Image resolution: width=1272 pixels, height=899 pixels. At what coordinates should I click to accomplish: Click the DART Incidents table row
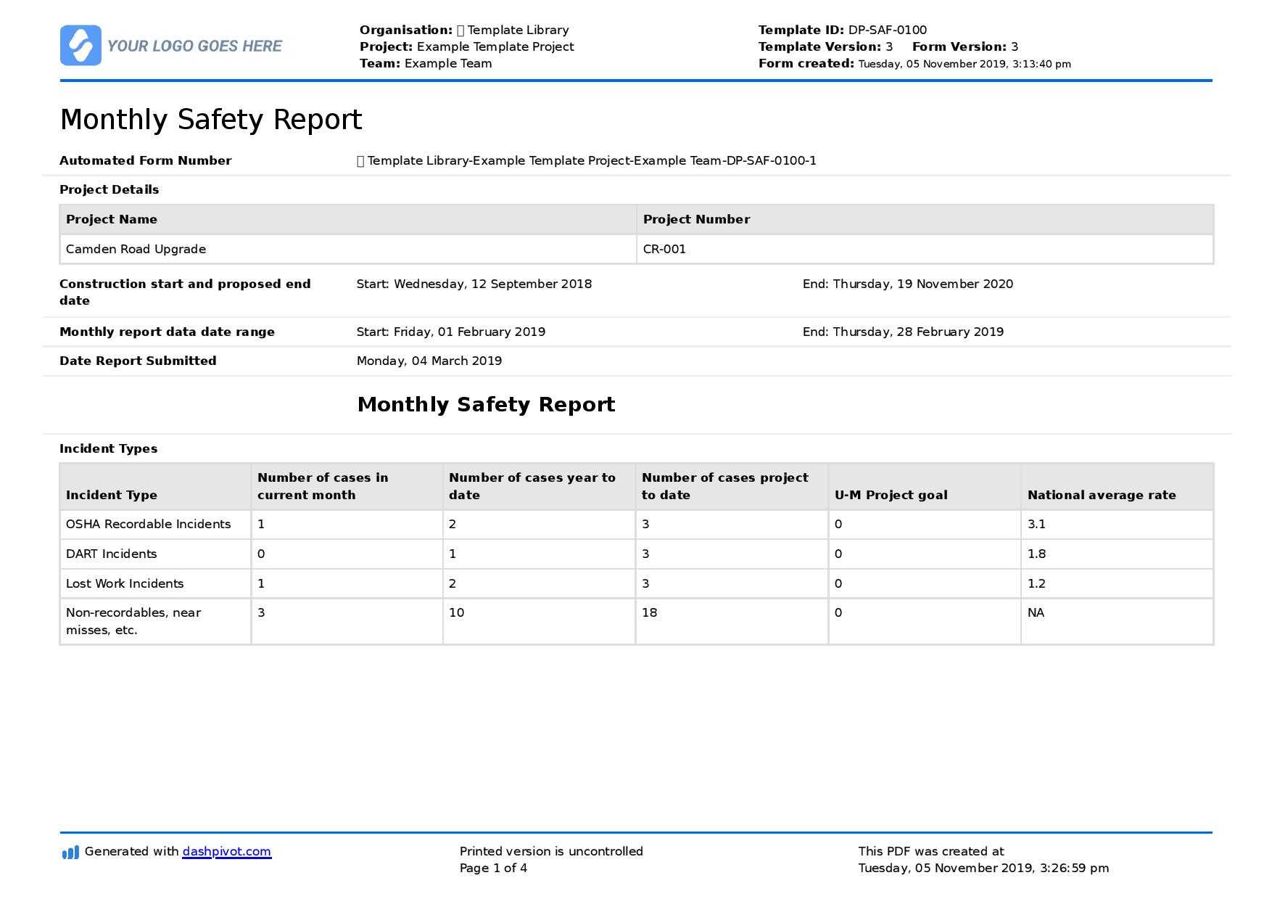coord(110,554)
